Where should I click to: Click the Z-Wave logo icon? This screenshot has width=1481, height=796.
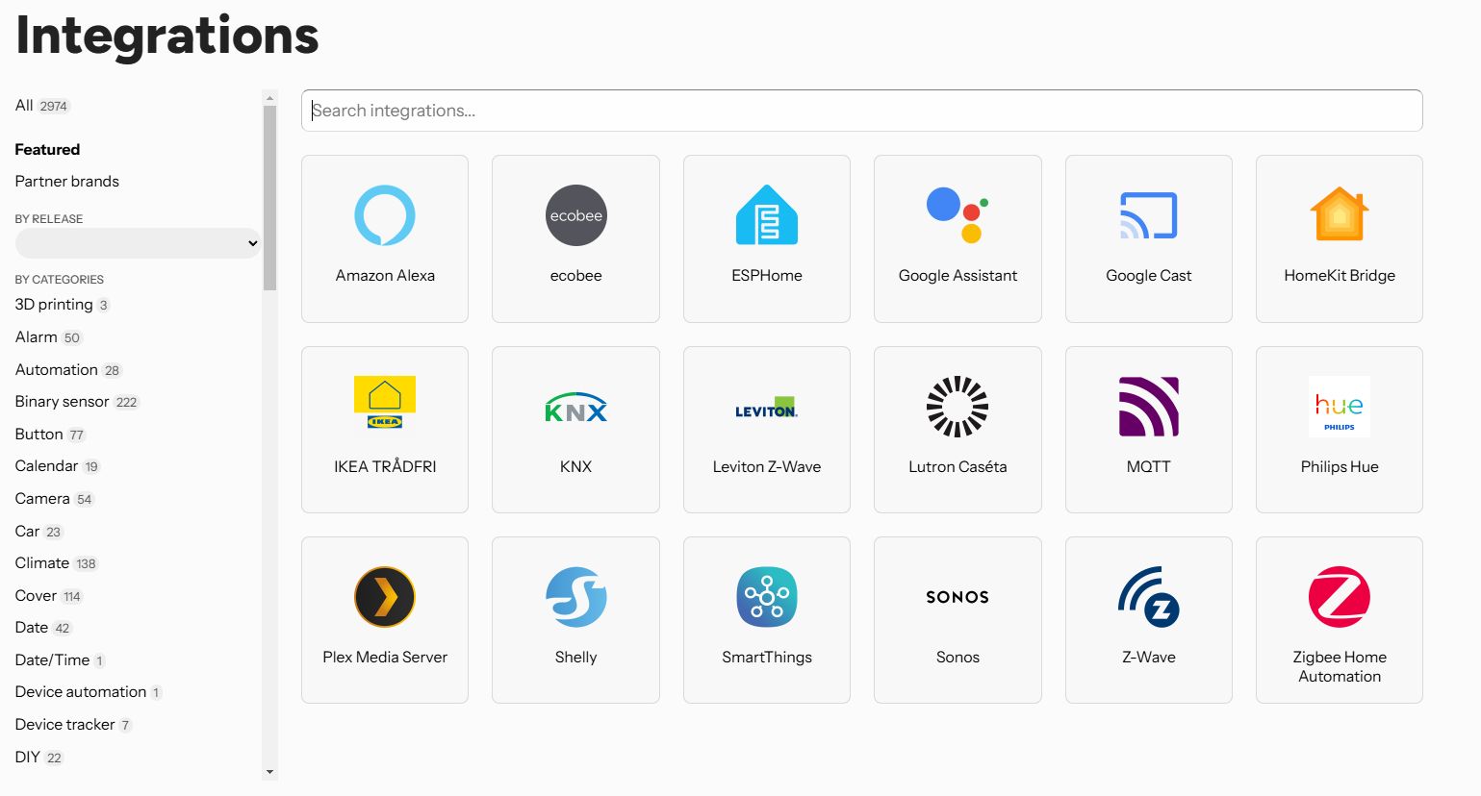click(x=1149, y=597)
